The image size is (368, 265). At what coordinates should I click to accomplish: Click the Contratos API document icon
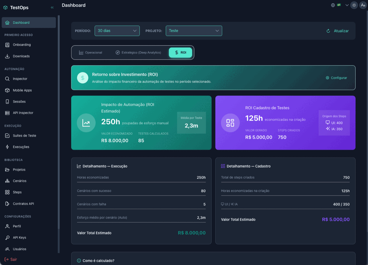(x=7, y=204)
